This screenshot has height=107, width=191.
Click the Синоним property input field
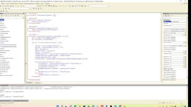coord(178,23)
